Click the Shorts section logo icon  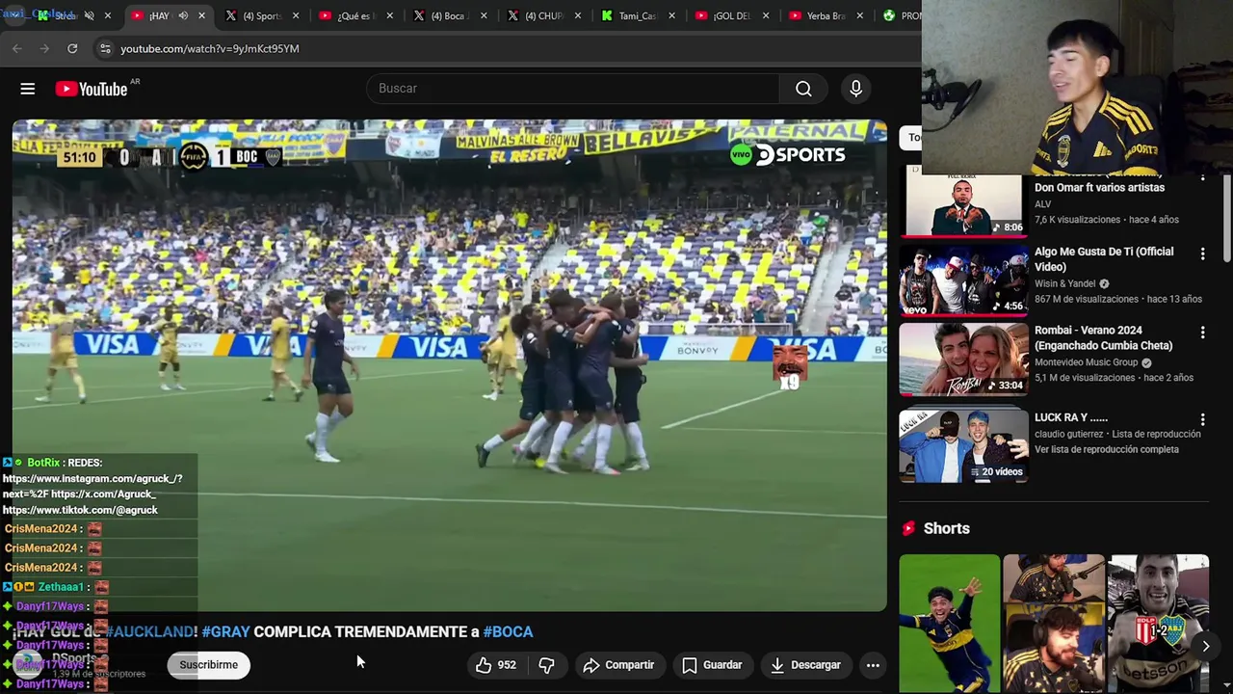tap(907, 528)
